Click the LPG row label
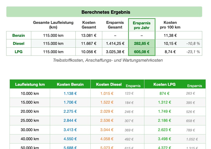The height and width of the screenshot is (149, 211). pyautogui.click(x=19, y=52)
